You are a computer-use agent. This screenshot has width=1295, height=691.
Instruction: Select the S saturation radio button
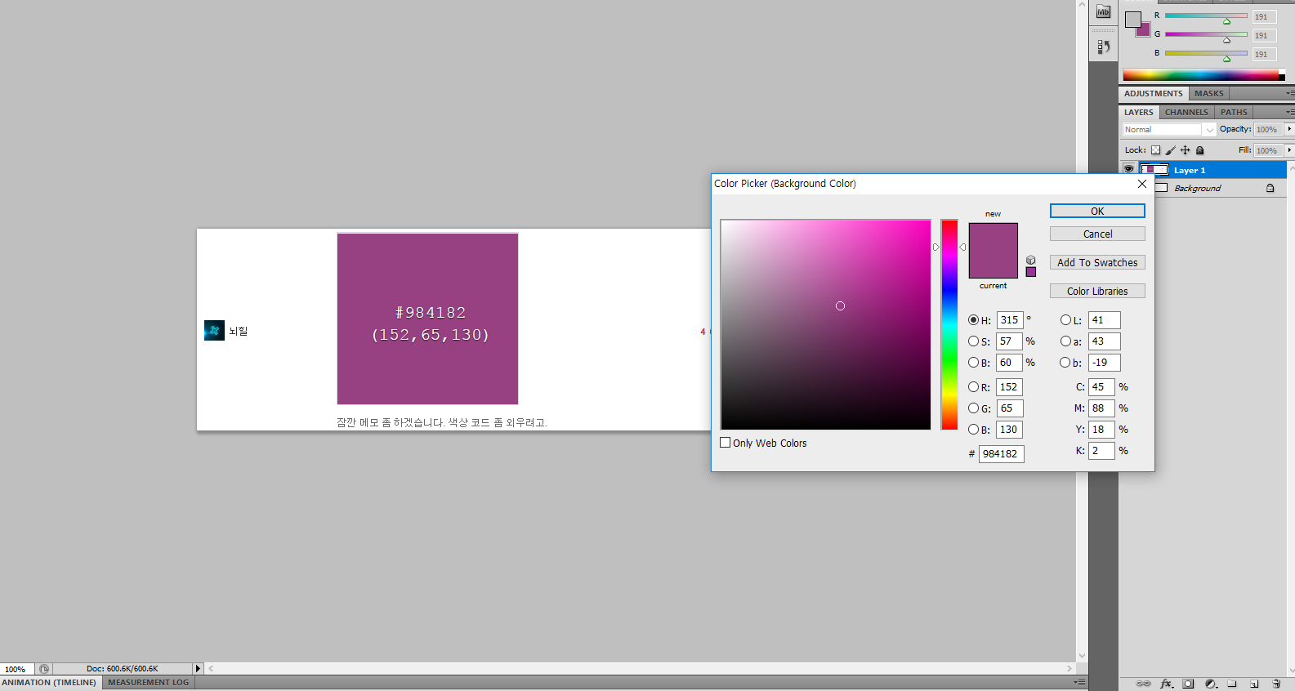(x=973, y=341)
